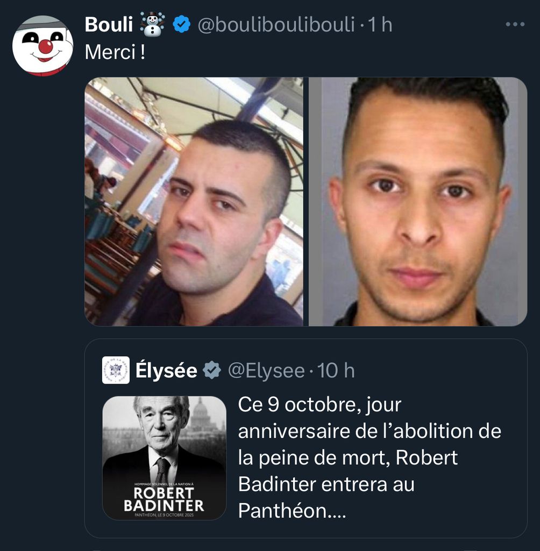Open Bouli's snowman profile avatar
Image resolution: width=540 pixels, height=551 pixels.
(x=42, y=45)
